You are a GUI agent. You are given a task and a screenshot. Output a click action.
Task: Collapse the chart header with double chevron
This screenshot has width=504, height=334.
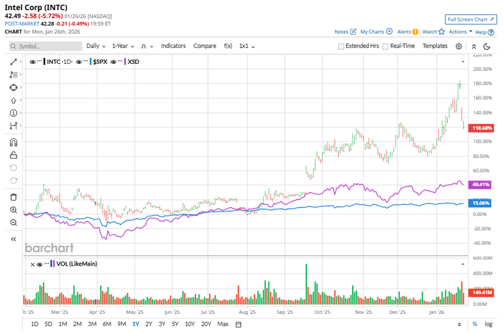474,46
